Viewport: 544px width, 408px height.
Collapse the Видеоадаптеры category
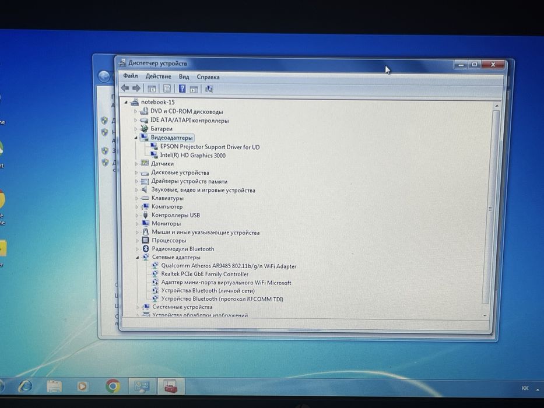pos(136,138)
